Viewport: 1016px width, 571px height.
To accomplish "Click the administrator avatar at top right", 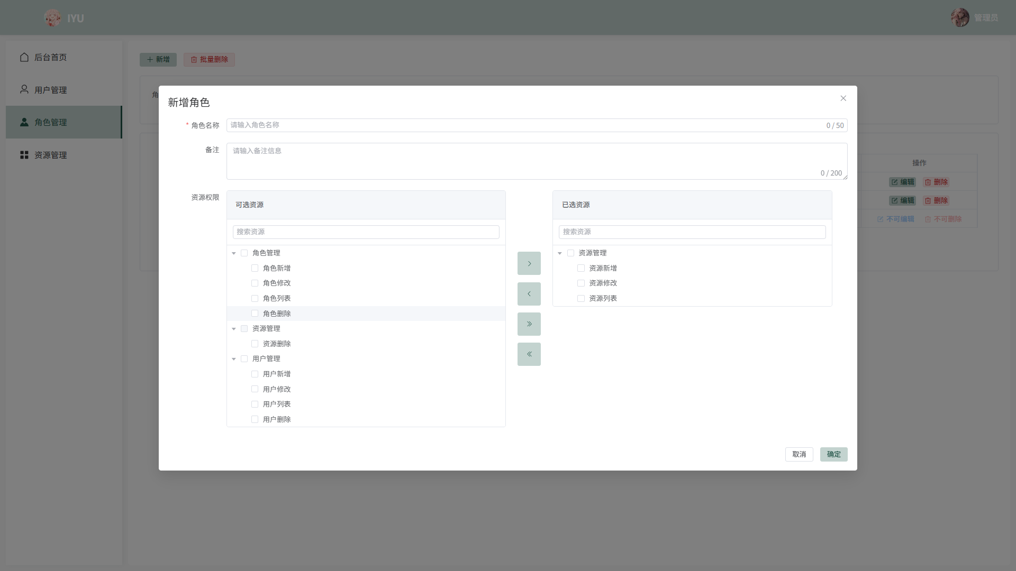I will click(960, 17).
